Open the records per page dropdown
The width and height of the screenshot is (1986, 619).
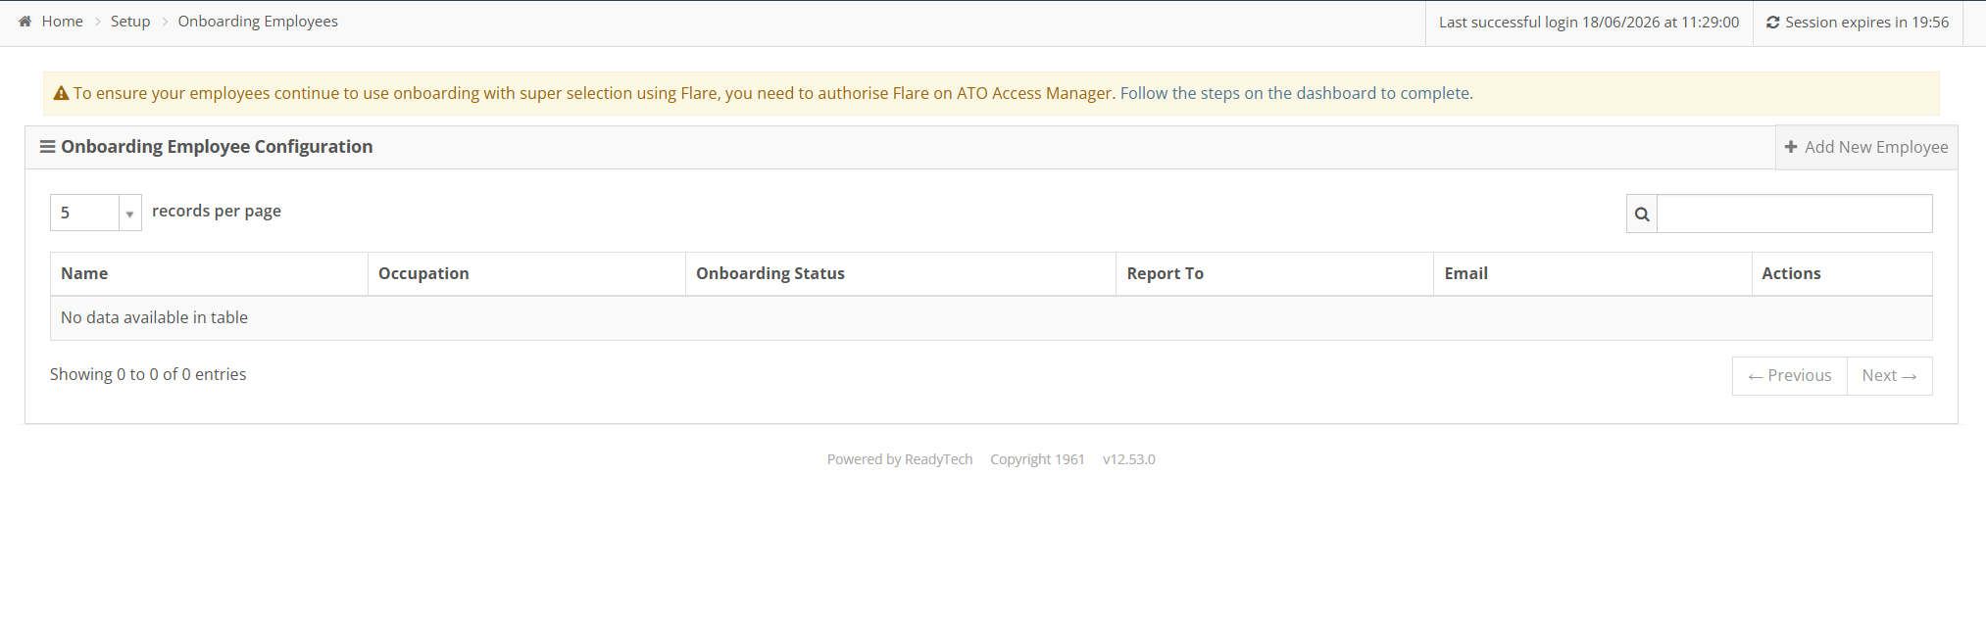tap(96, 213)
